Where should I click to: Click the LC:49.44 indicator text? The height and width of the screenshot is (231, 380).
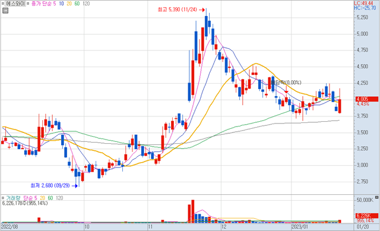(363, 3)
